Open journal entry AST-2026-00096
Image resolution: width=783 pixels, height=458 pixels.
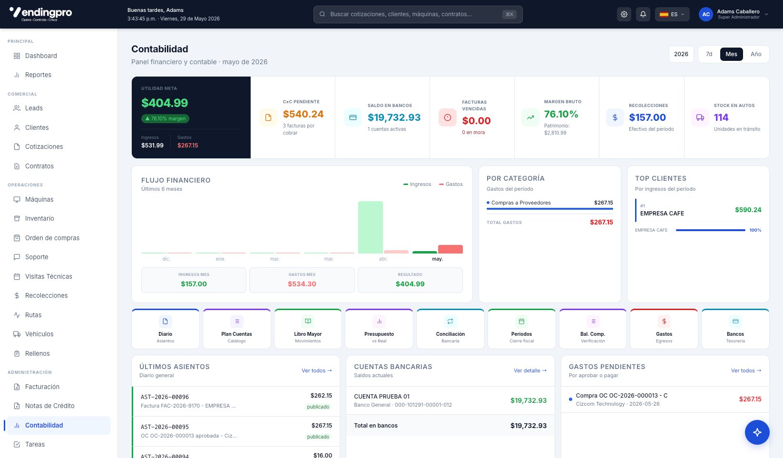coord(236,401)
